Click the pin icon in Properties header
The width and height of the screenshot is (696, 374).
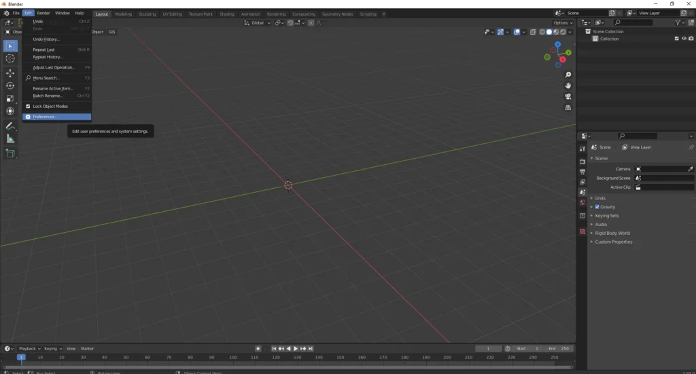(691, 147)
